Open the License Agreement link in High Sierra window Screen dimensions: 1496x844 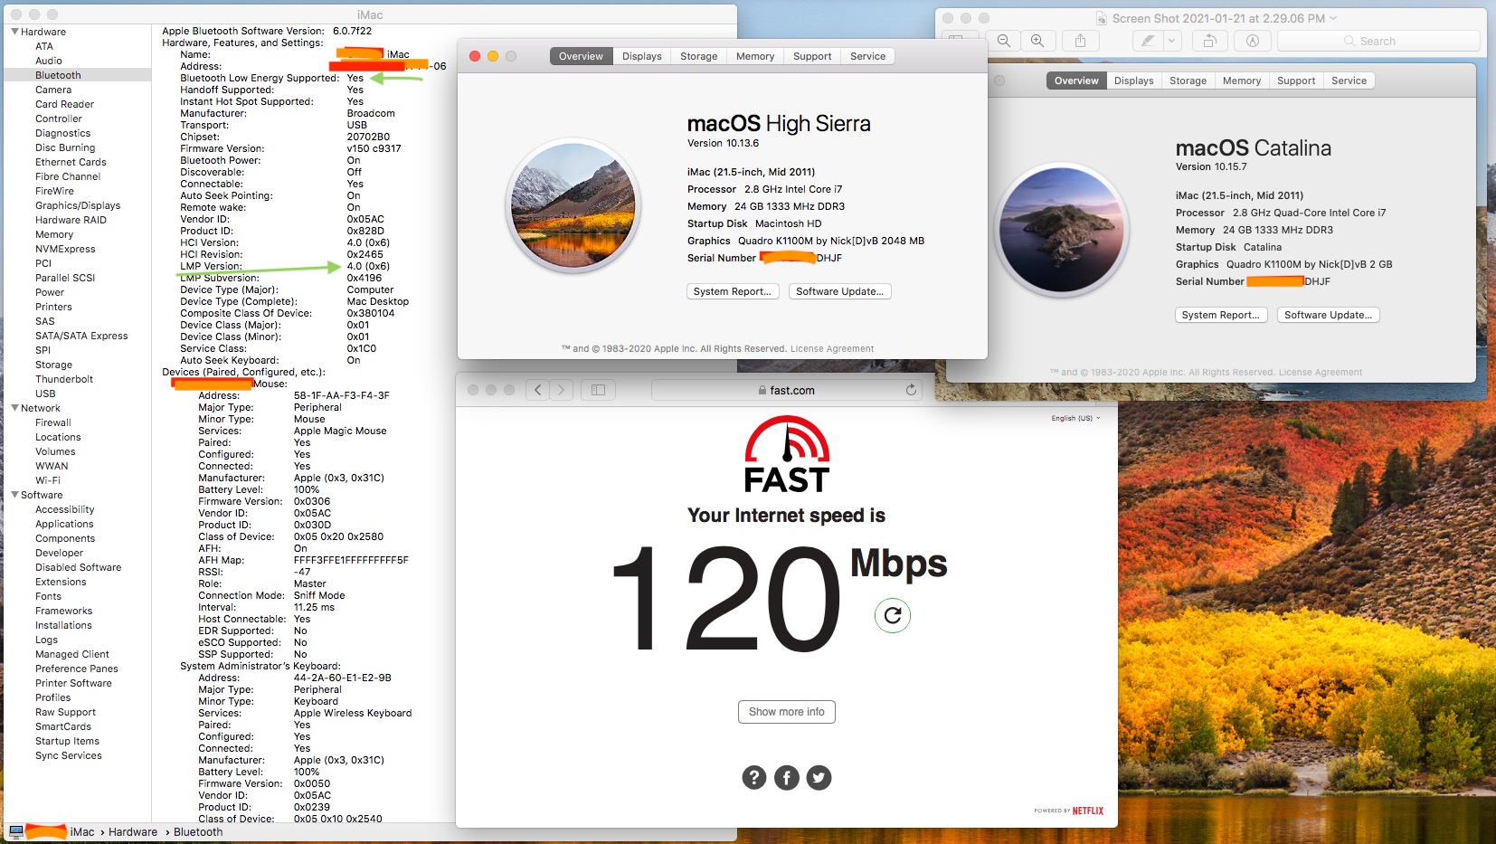pos(832,349)
